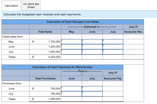Click the Credit sales from: row label
The image size is (157, 104).
coord(13,37)
